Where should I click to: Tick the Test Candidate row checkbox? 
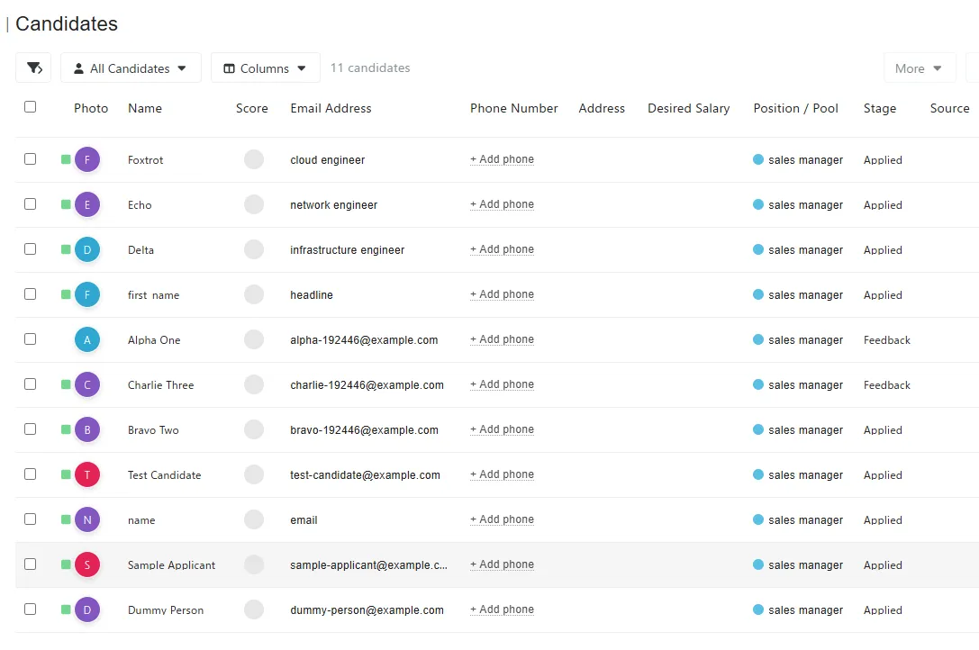tap(30, 474)
